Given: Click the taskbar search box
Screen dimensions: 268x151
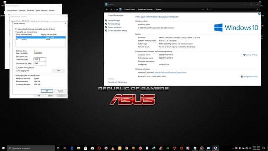Looking at the screenshot, I should coord(31,148).
